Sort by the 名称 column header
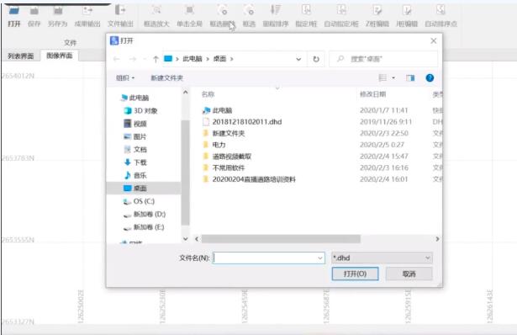The width and height of the screenshot is (517, 335). tap(208, 94)
